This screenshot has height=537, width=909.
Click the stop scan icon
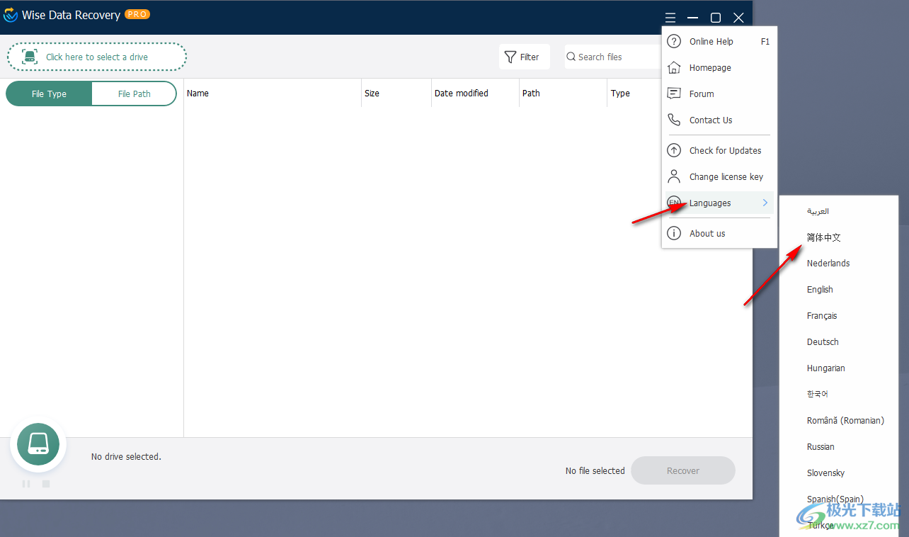click(x=46, y=484)
